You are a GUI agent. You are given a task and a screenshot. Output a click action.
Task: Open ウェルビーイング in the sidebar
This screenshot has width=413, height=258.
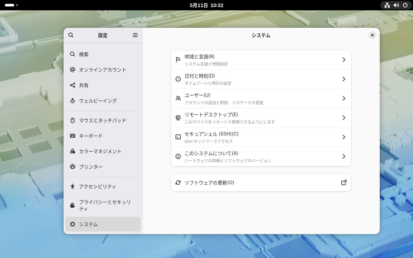103,101
